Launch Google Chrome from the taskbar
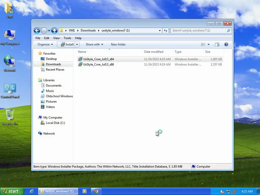 tap(96, 191)
